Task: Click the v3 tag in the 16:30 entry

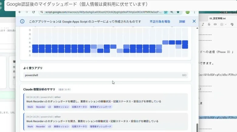Action: coord(50,107)
